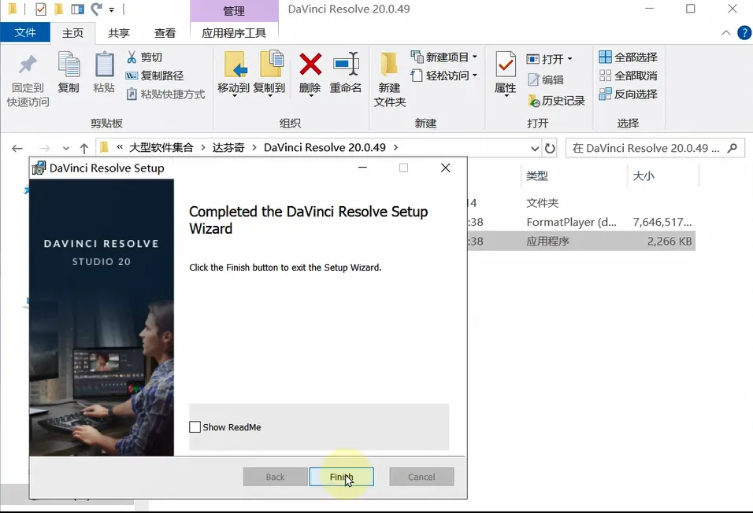
Task: Click the 重命名 icon
Action: (346, 64)
